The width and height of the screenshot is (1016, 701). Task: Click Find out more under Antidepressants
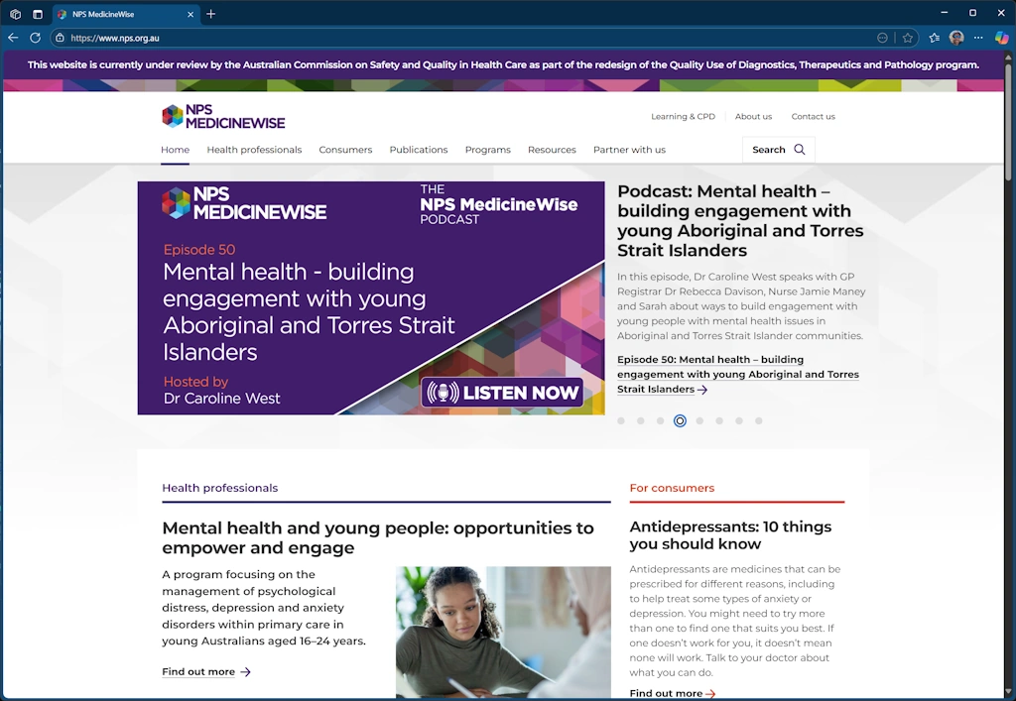pos(673,693)
